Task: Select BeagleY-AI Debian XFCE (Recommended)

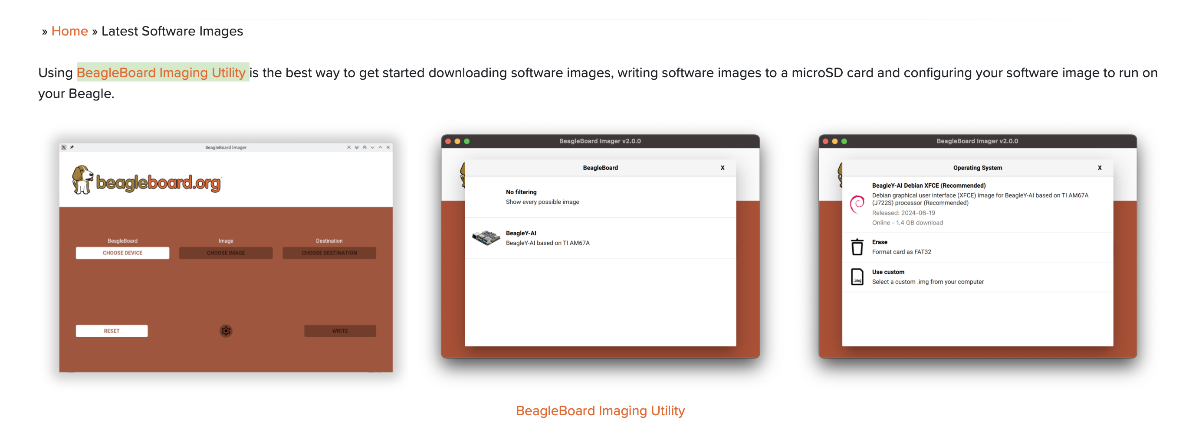Action: [x=978, y=204]
